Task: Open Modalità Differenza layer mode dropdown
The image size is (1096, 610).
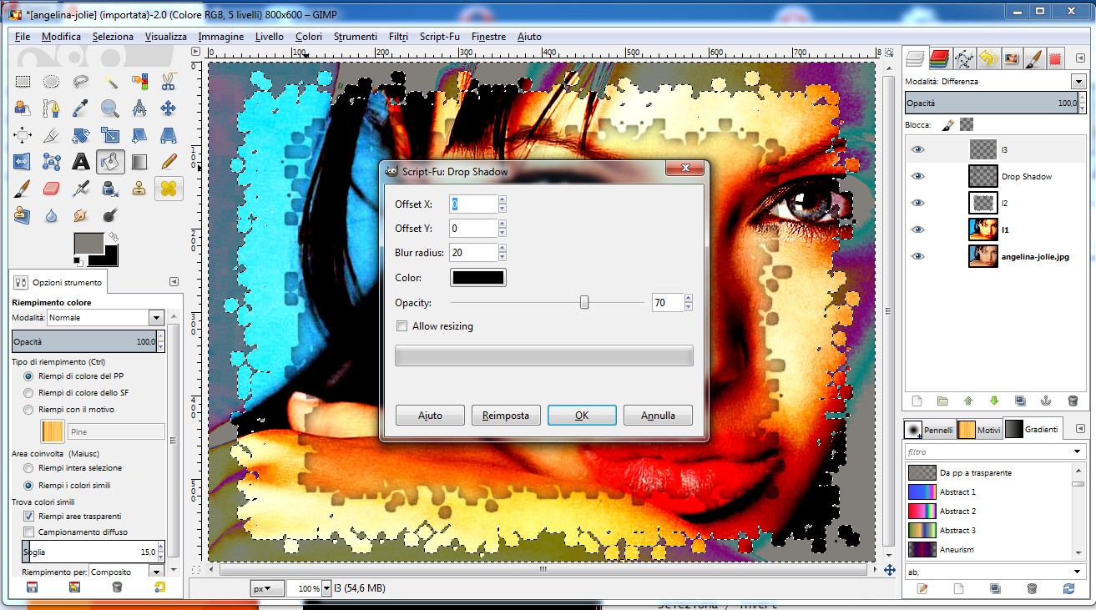Action: [x=1078, y=82]
